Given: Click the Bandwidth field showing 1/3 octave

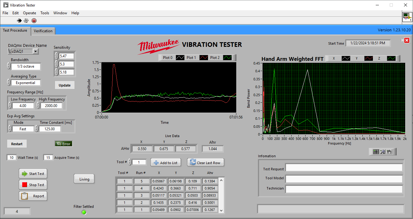Looking at the screenshot, I should coord(26,66).
